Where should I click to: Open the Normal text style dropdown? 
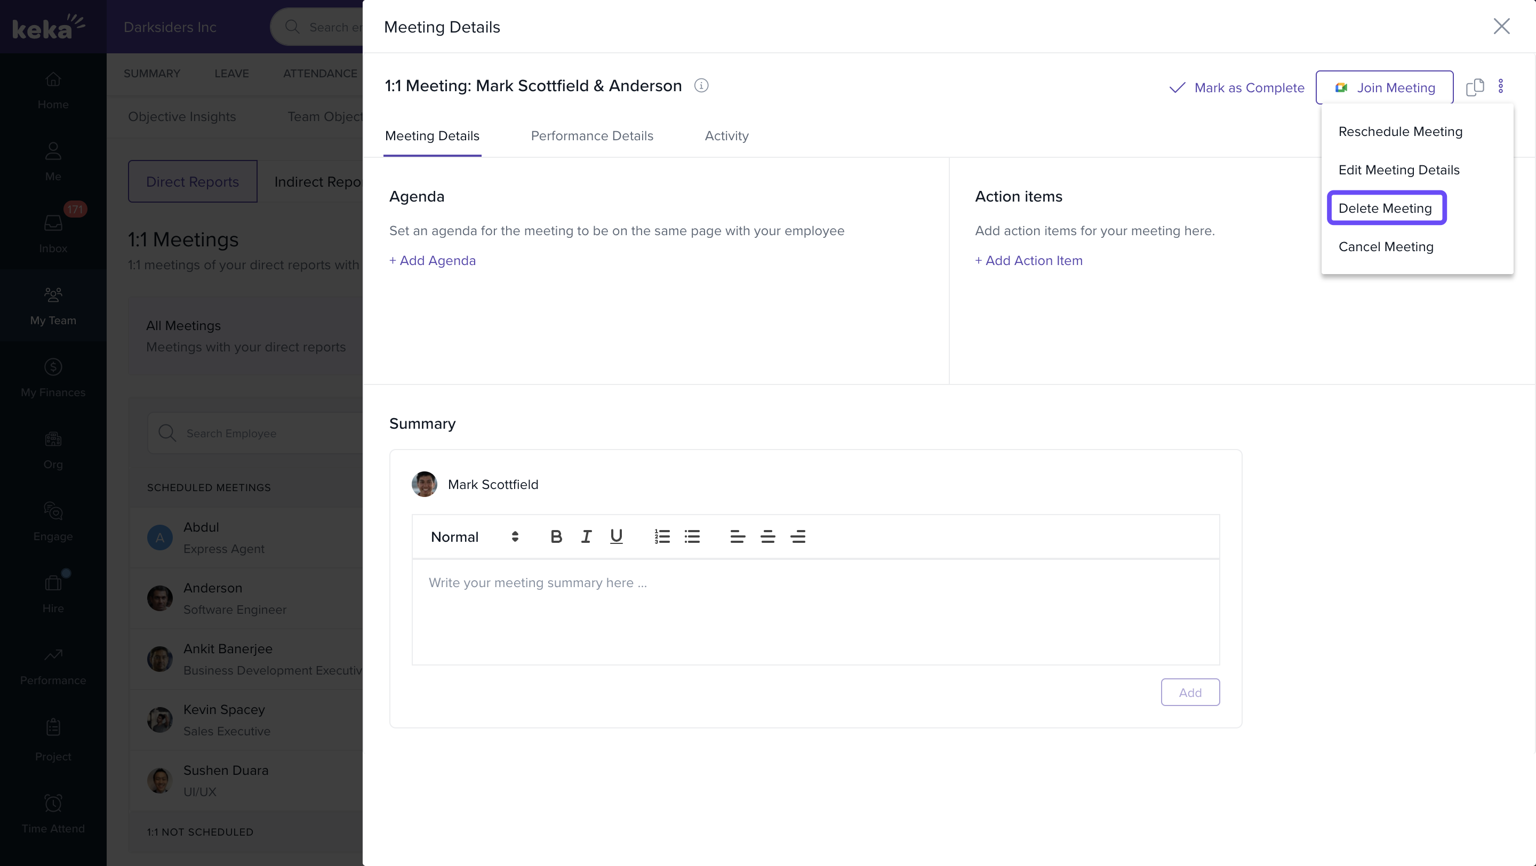(474, 536)
